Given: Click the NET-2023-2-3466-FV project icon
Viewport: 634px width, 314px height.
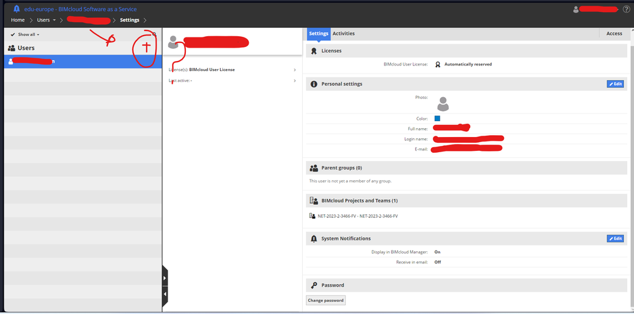Looking at the screenshot, I should pyautogui.click(x=312, y=216).
